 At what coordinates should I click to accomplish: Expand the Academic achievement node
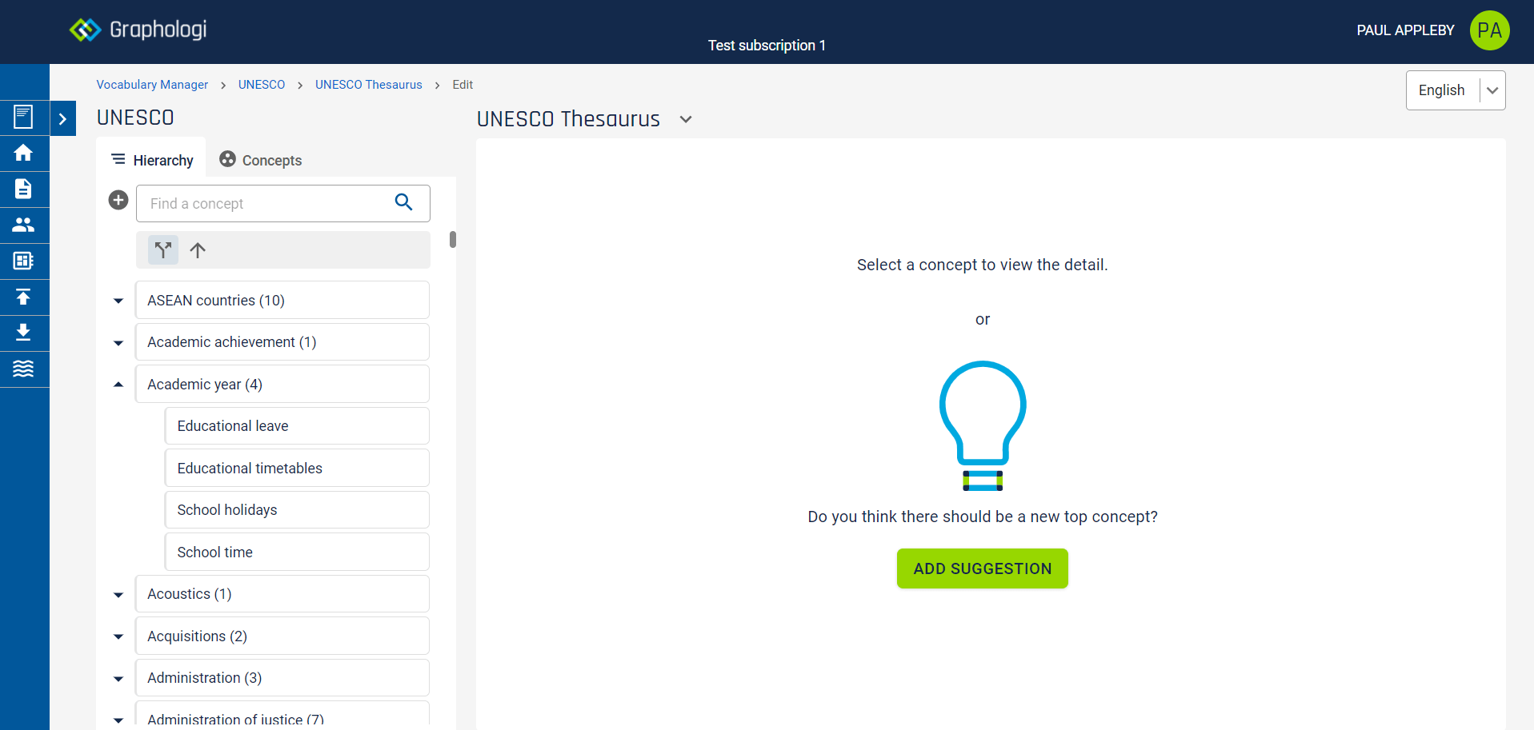coord(118,343)
